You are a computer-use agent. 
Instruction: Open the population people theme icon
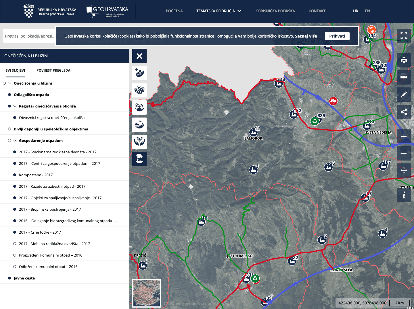[139, 107]
